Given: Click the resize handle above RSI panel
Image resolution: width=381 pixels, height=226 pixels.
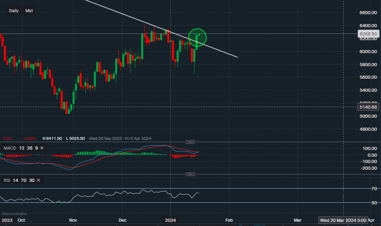Looking at the screenshot, I should point(190,174).
